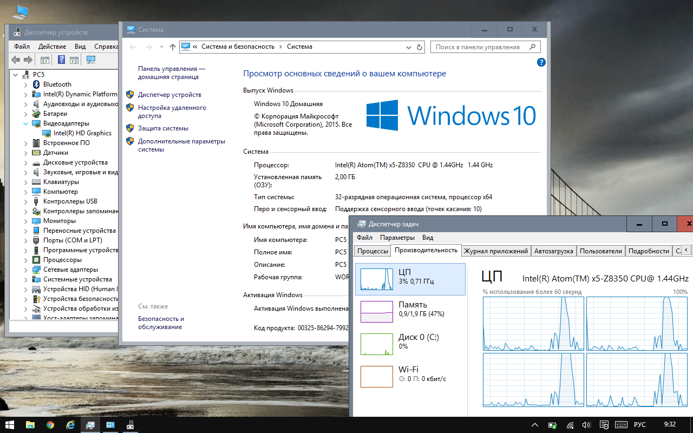
Task: Click the forward arrow in Device Manager toolbar
Action: tap(28, 60)
